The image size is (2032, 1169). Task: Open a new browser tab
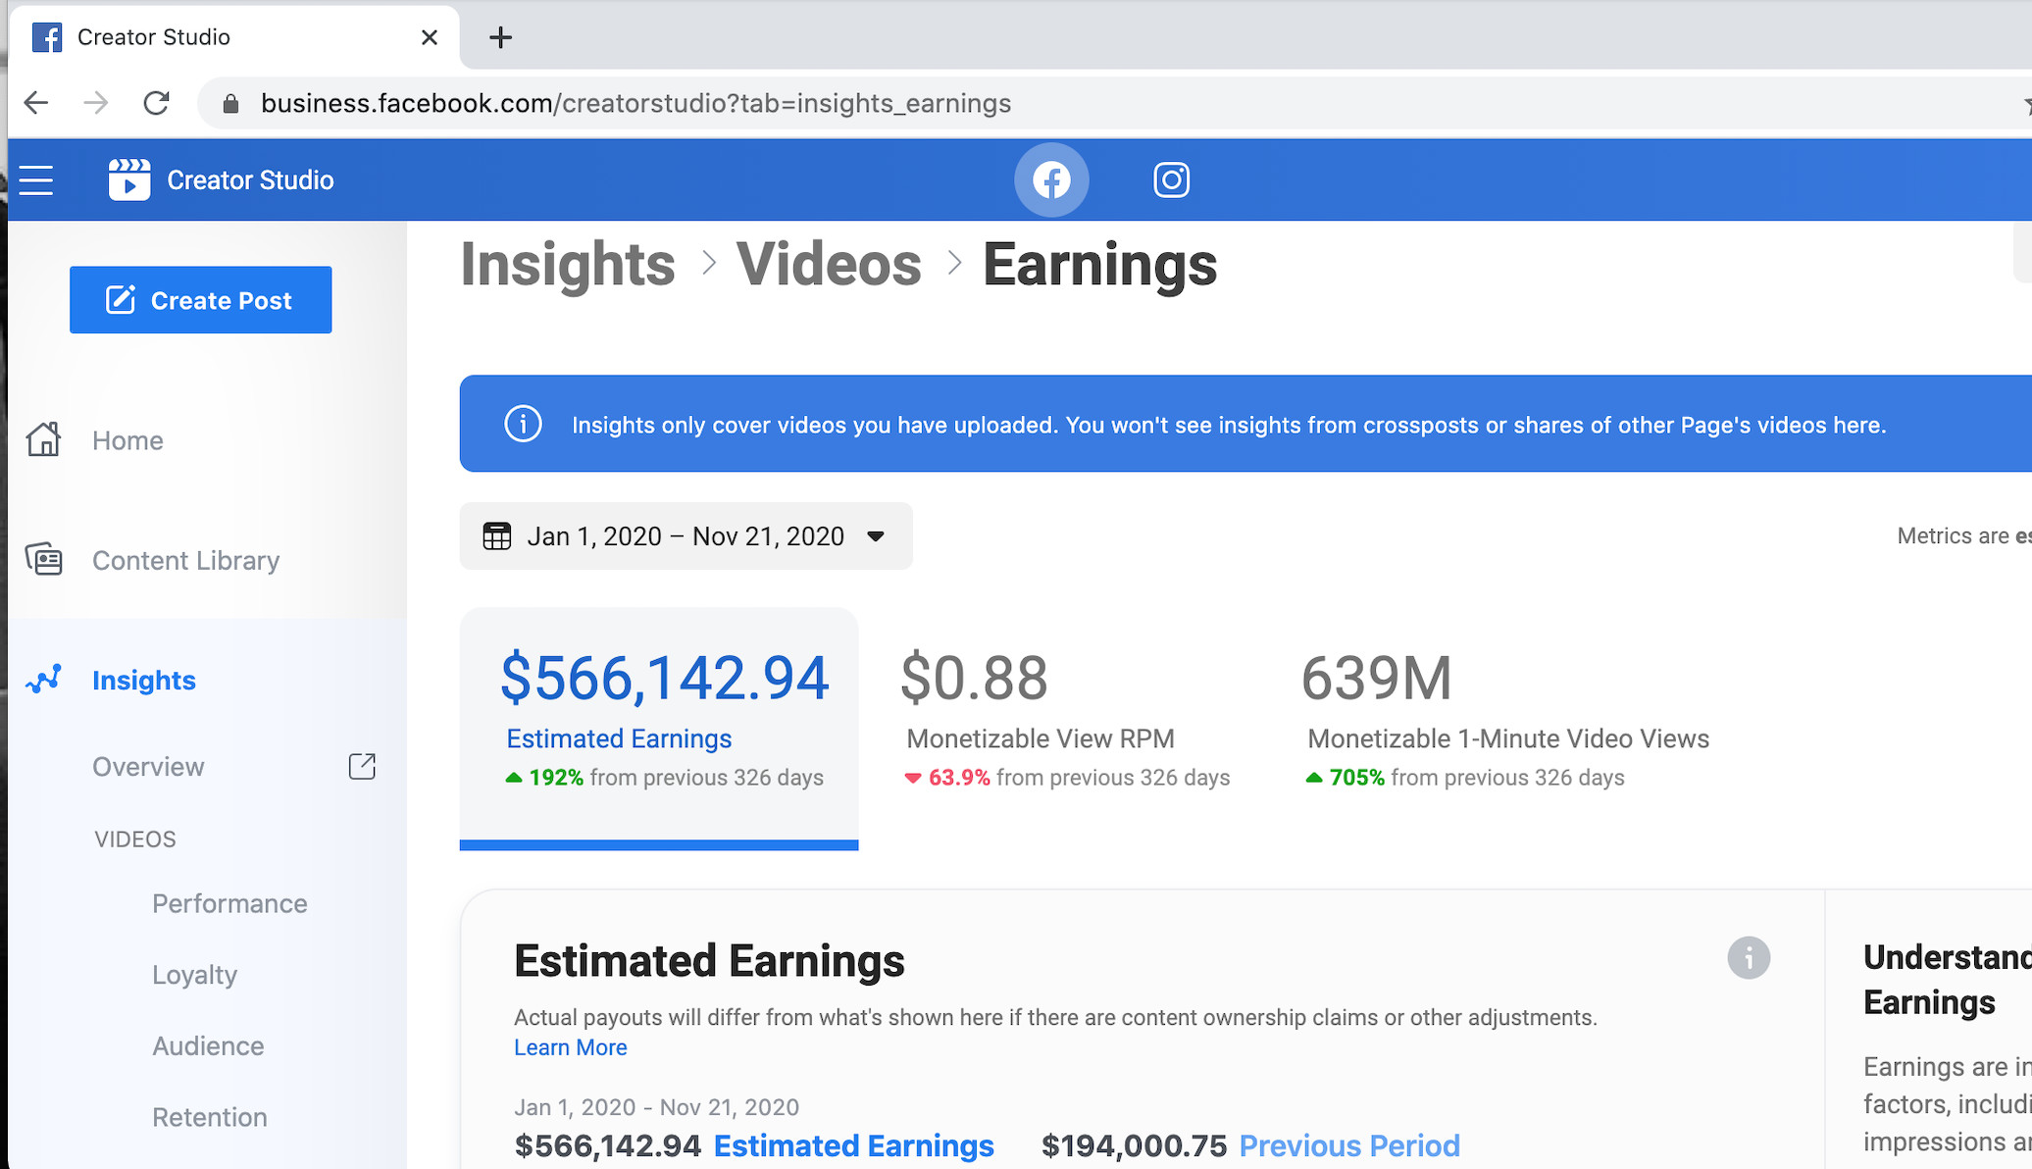pos(500,37)
